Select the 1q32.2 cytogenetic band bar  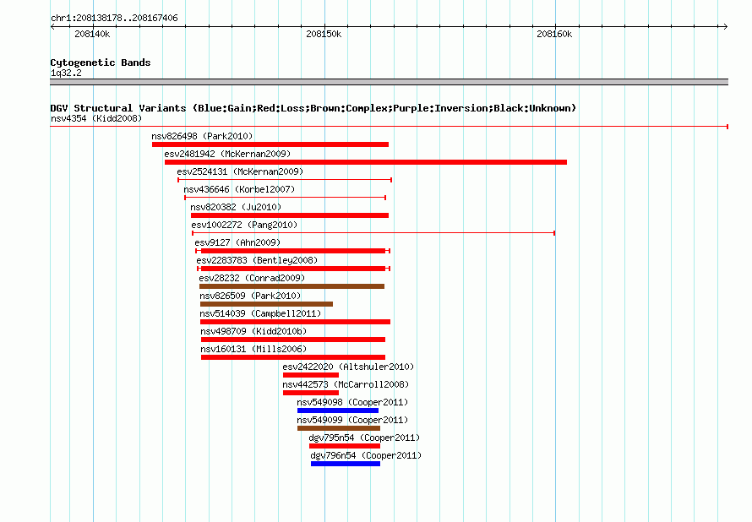coord(389,82)
